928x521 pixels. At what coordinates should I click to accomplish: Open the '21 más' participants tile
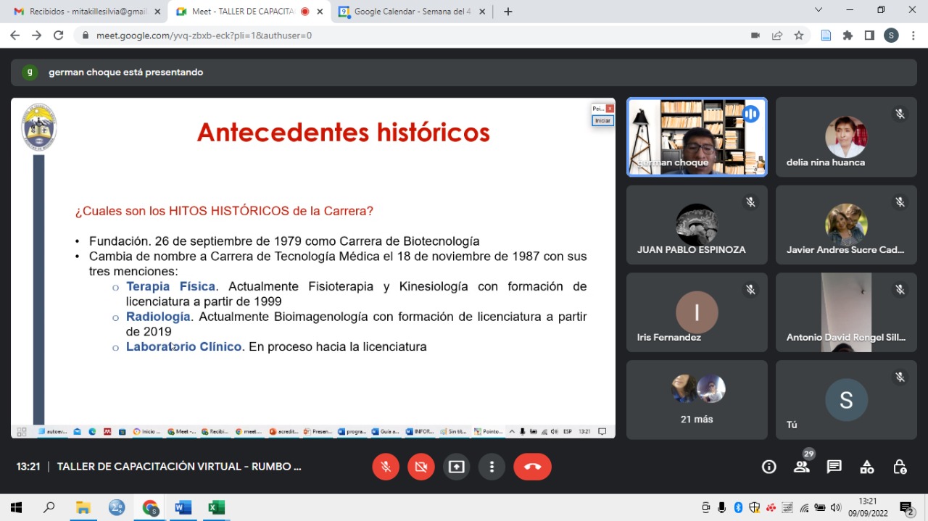(696, 399)
